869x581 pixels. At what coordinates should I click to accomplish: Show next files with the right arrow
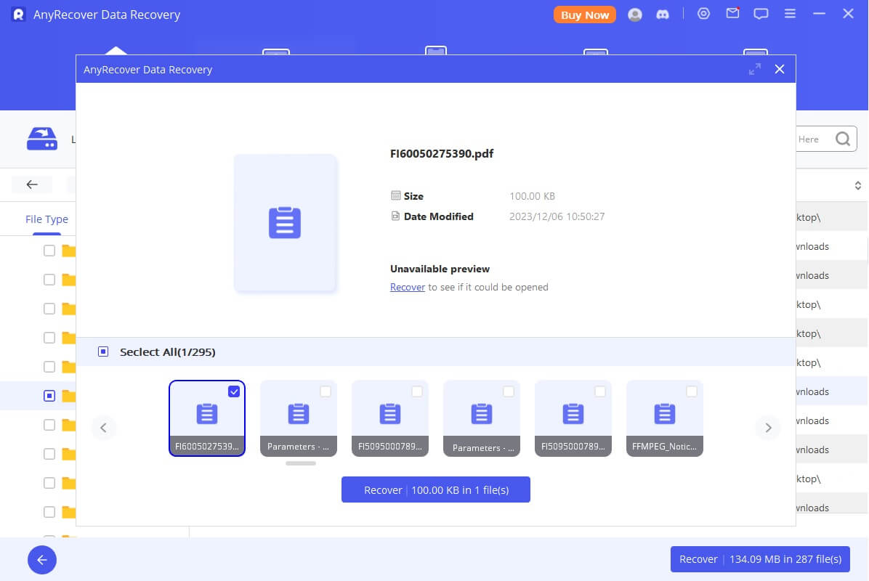click(x=768, y=427)
